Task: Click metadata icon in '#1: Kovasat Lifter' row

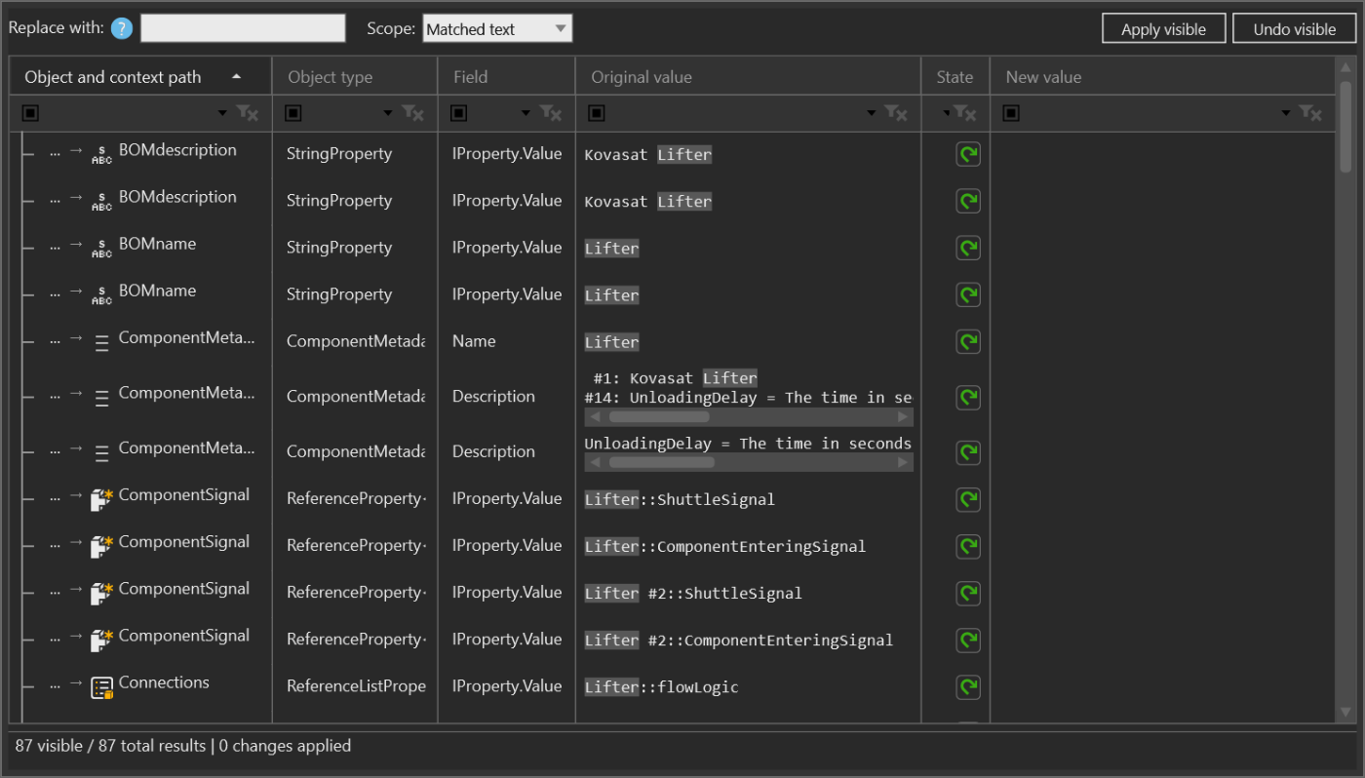Action: (x=101, y=398)
